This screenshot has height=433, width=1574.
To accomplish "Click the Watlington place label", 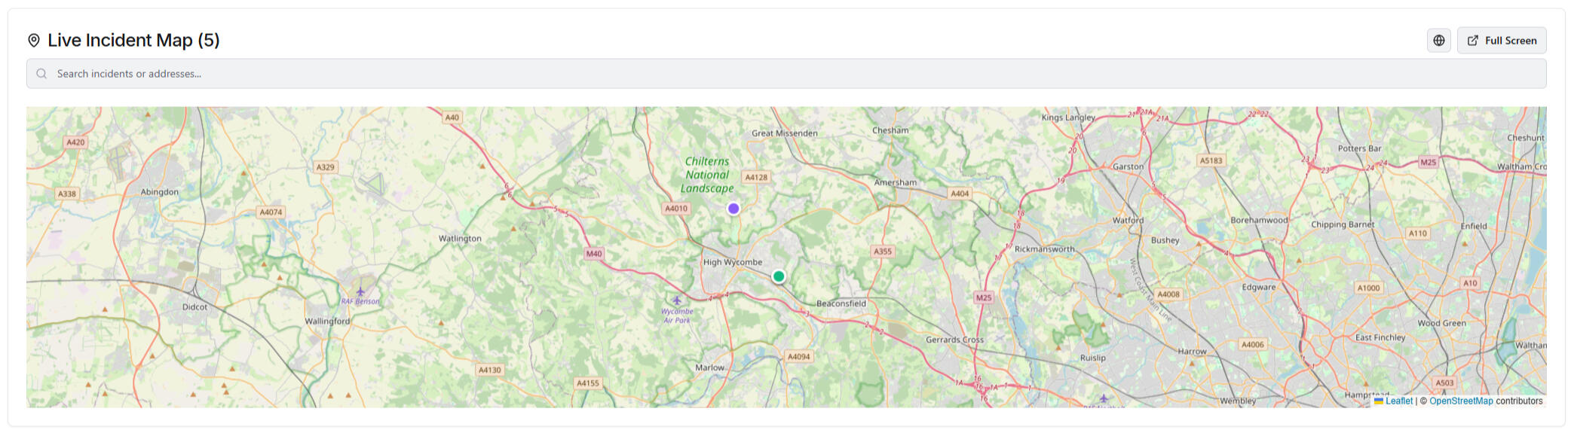I will (x=460, y=239).
